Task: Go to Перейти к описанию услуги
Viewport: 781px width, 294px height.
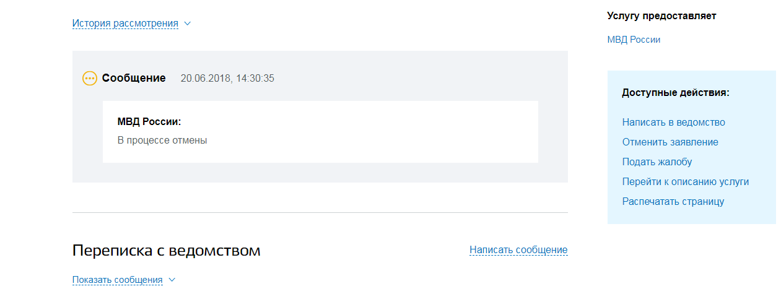Action: tap(686, 182)
